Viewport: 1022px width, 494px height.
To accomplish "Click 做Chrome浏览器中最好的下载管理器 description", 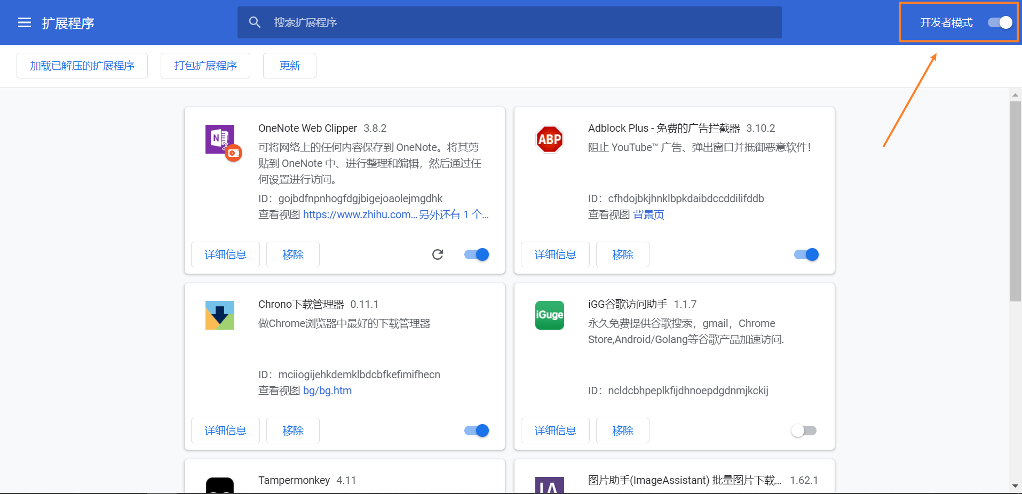I will pos(344,323).
